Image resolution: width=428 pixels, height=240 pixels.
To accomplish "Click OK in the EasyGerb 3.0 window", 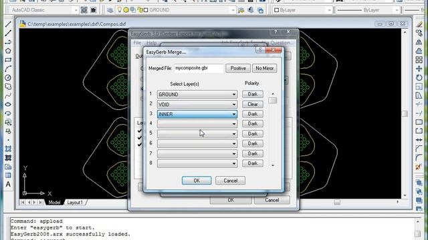I will click(231, 200).
